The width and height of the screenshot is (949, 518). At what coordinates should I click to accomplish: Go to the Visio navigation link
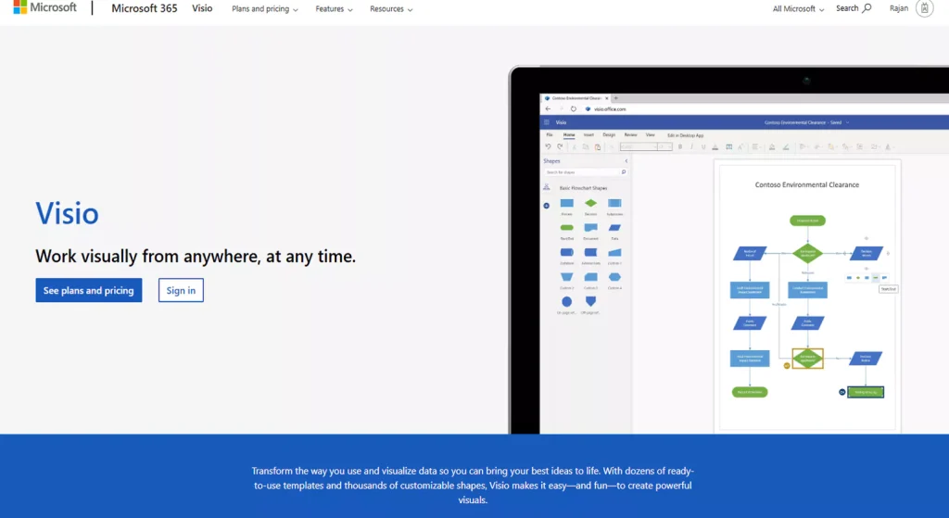(202, 8)
